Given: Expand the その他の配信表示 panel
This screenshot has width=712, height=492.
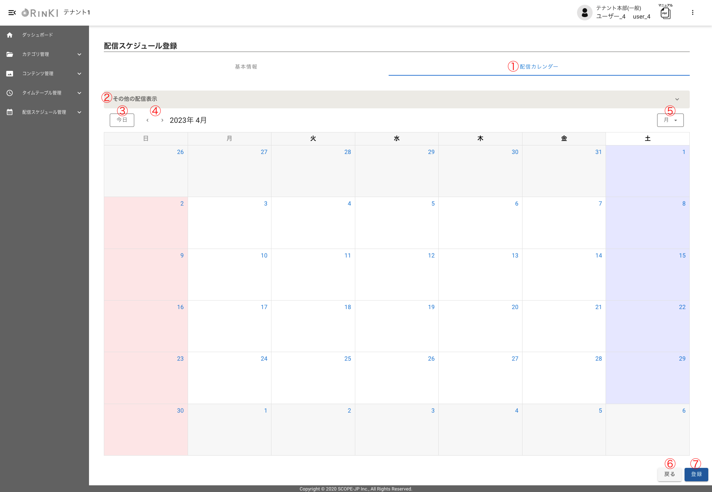Looking at the screenshot, I should 677,99.
